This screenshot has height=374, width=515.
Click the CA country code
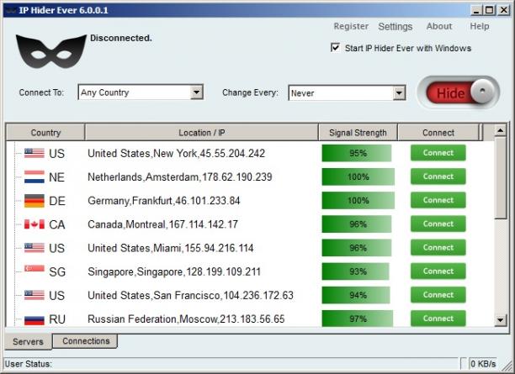[x=57, y=224]
